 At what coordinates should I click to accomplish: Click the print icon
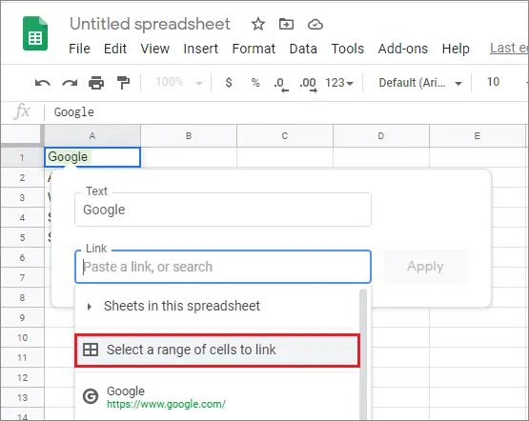tap(96, 83)
